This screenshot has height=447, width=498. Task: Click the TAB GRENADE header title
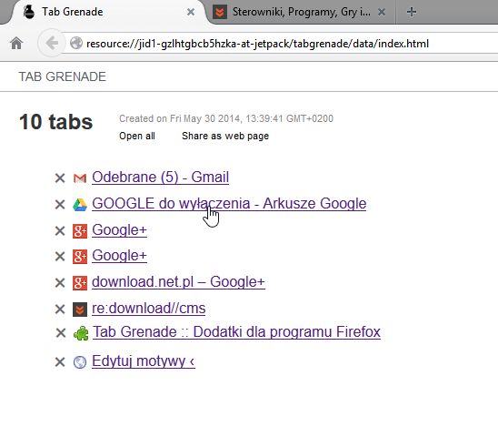(x=62, y=76)
